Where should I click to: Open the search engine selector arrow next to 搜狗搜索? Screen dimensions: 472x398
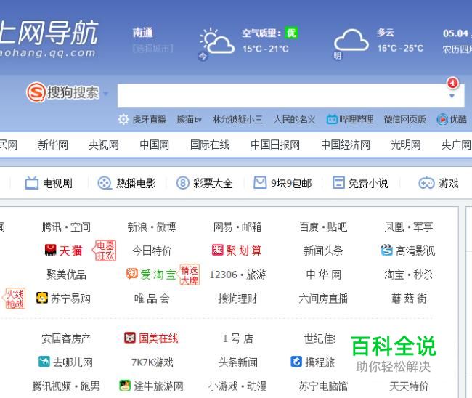105,94
